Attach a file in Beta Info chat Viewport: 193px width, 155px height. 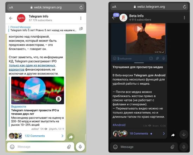pos(172,147)
